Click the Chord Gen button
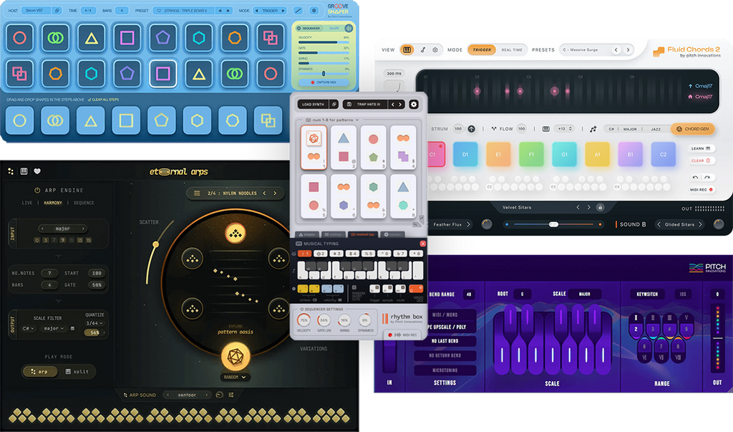 (693, 129)
